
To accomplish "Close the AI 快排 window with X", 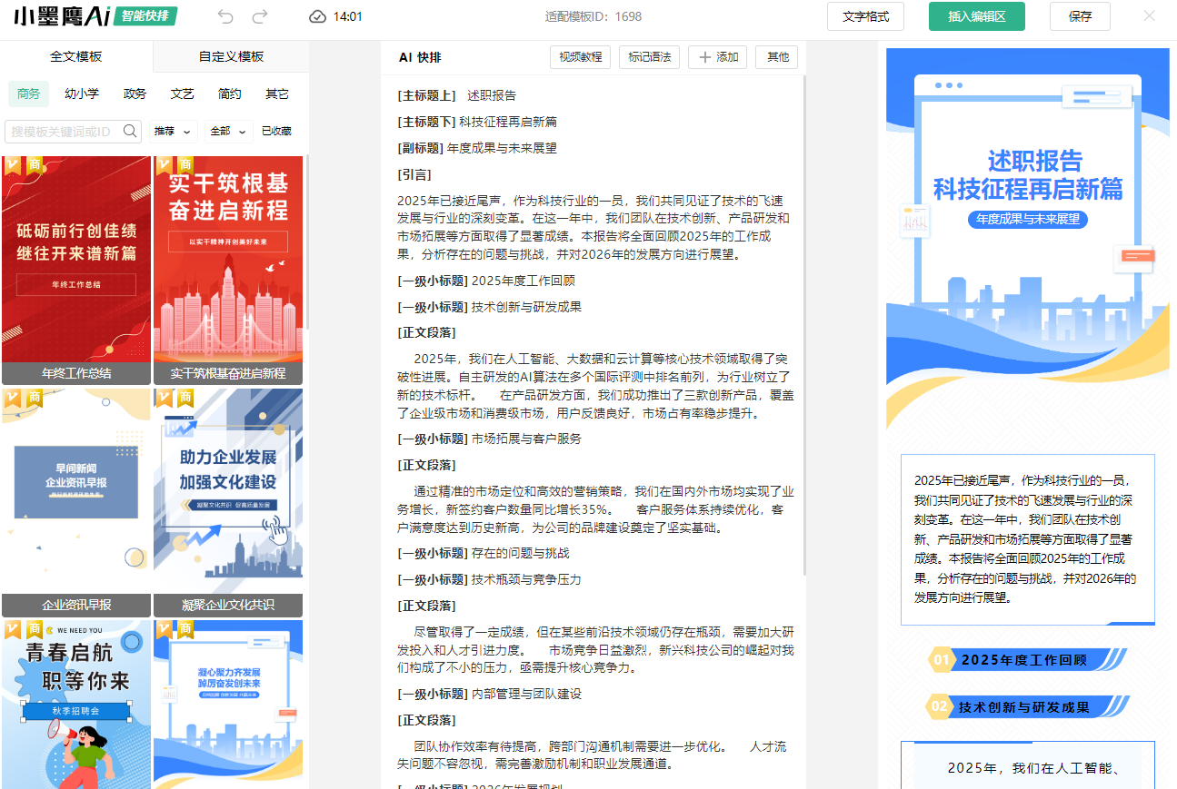I will pyautogui.click(x=1149, y=16).
